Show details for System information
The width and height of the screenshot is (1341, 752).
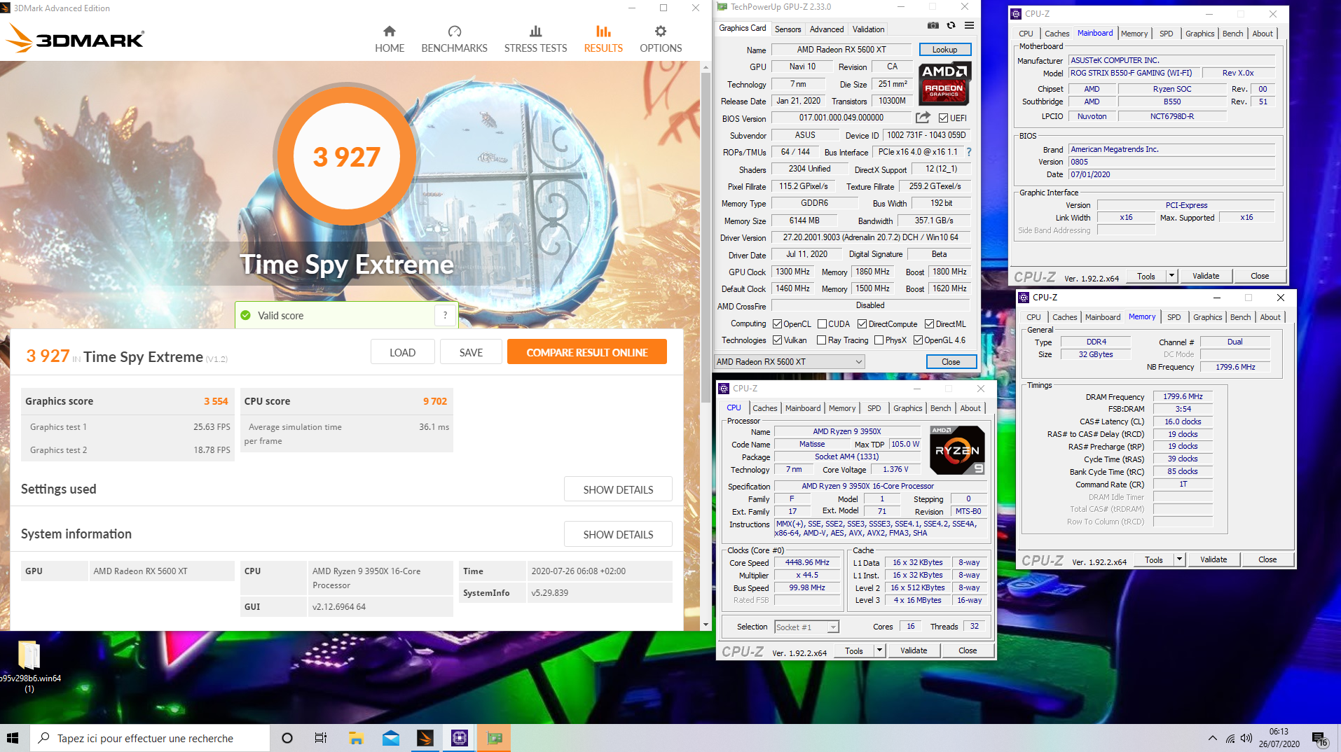click(x=618, y=534)
